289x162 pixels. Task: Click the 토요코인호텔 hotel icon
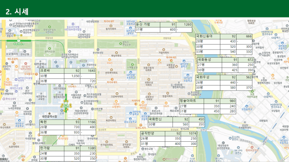pos(73,24)
